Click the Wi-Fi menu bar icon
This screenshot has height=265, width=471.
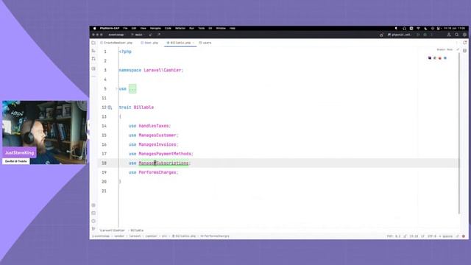(418, 28)
